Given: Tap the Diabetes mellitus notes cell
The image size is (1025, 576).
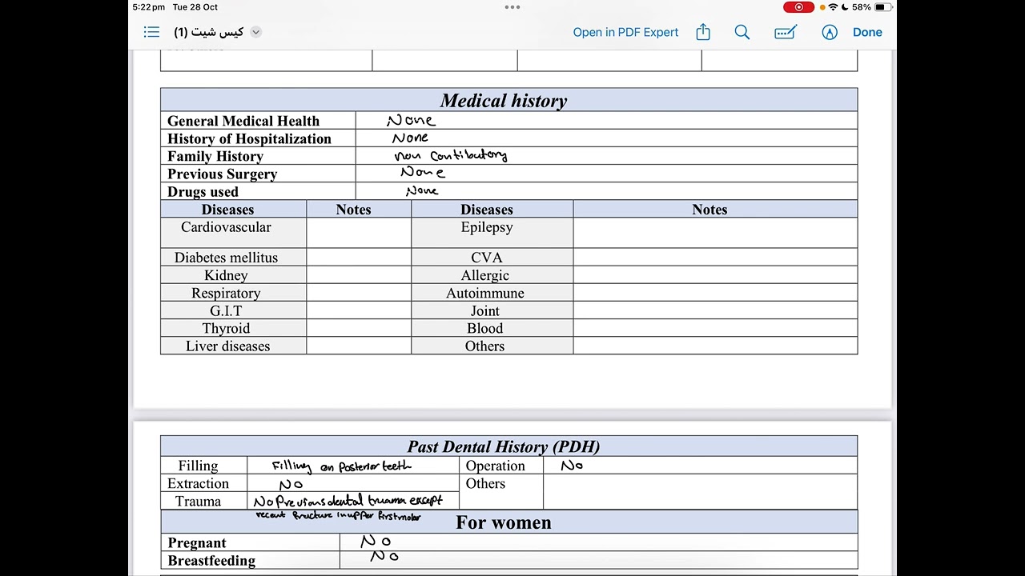Looking at the screenshot, I should [359, 257].
